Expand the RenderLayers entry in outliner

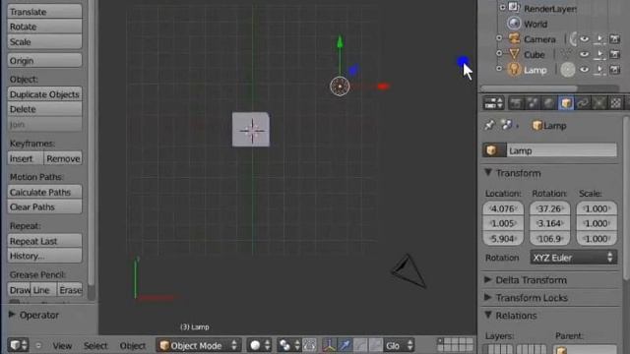point(502,7)
